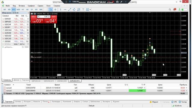The width and height of the screenshot is (192, 108).
Task: Open the Новости tab in toolbox
Action: pyautogui.click(x=37, y=102)
